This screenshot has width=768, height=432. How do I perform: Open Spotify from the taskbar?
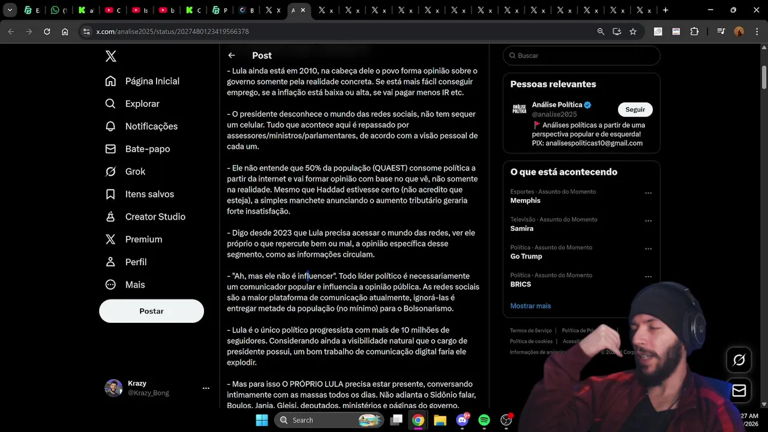484,420
